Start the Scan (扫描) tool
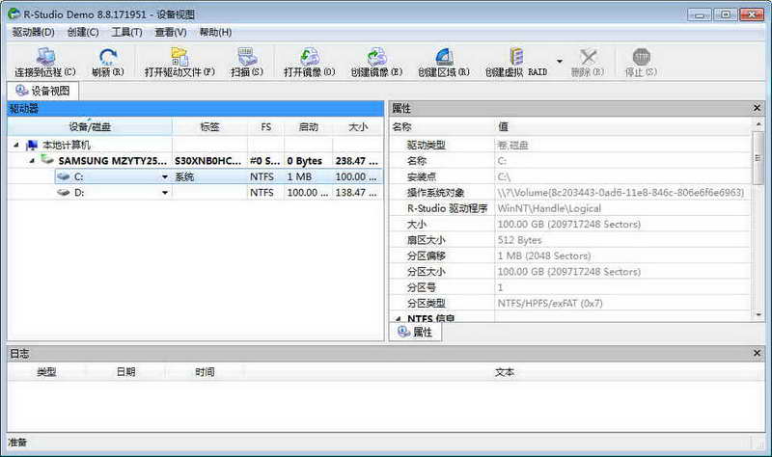Screen dimensions: 772x457 click(247, 57)
